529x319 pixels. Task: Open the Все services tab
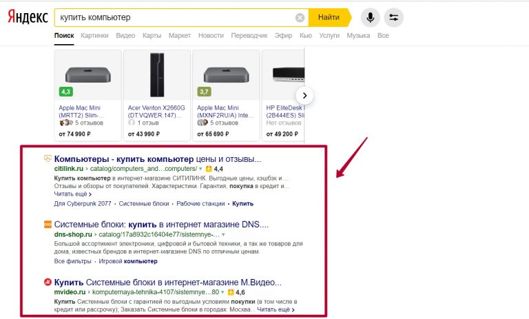(383, 35)
